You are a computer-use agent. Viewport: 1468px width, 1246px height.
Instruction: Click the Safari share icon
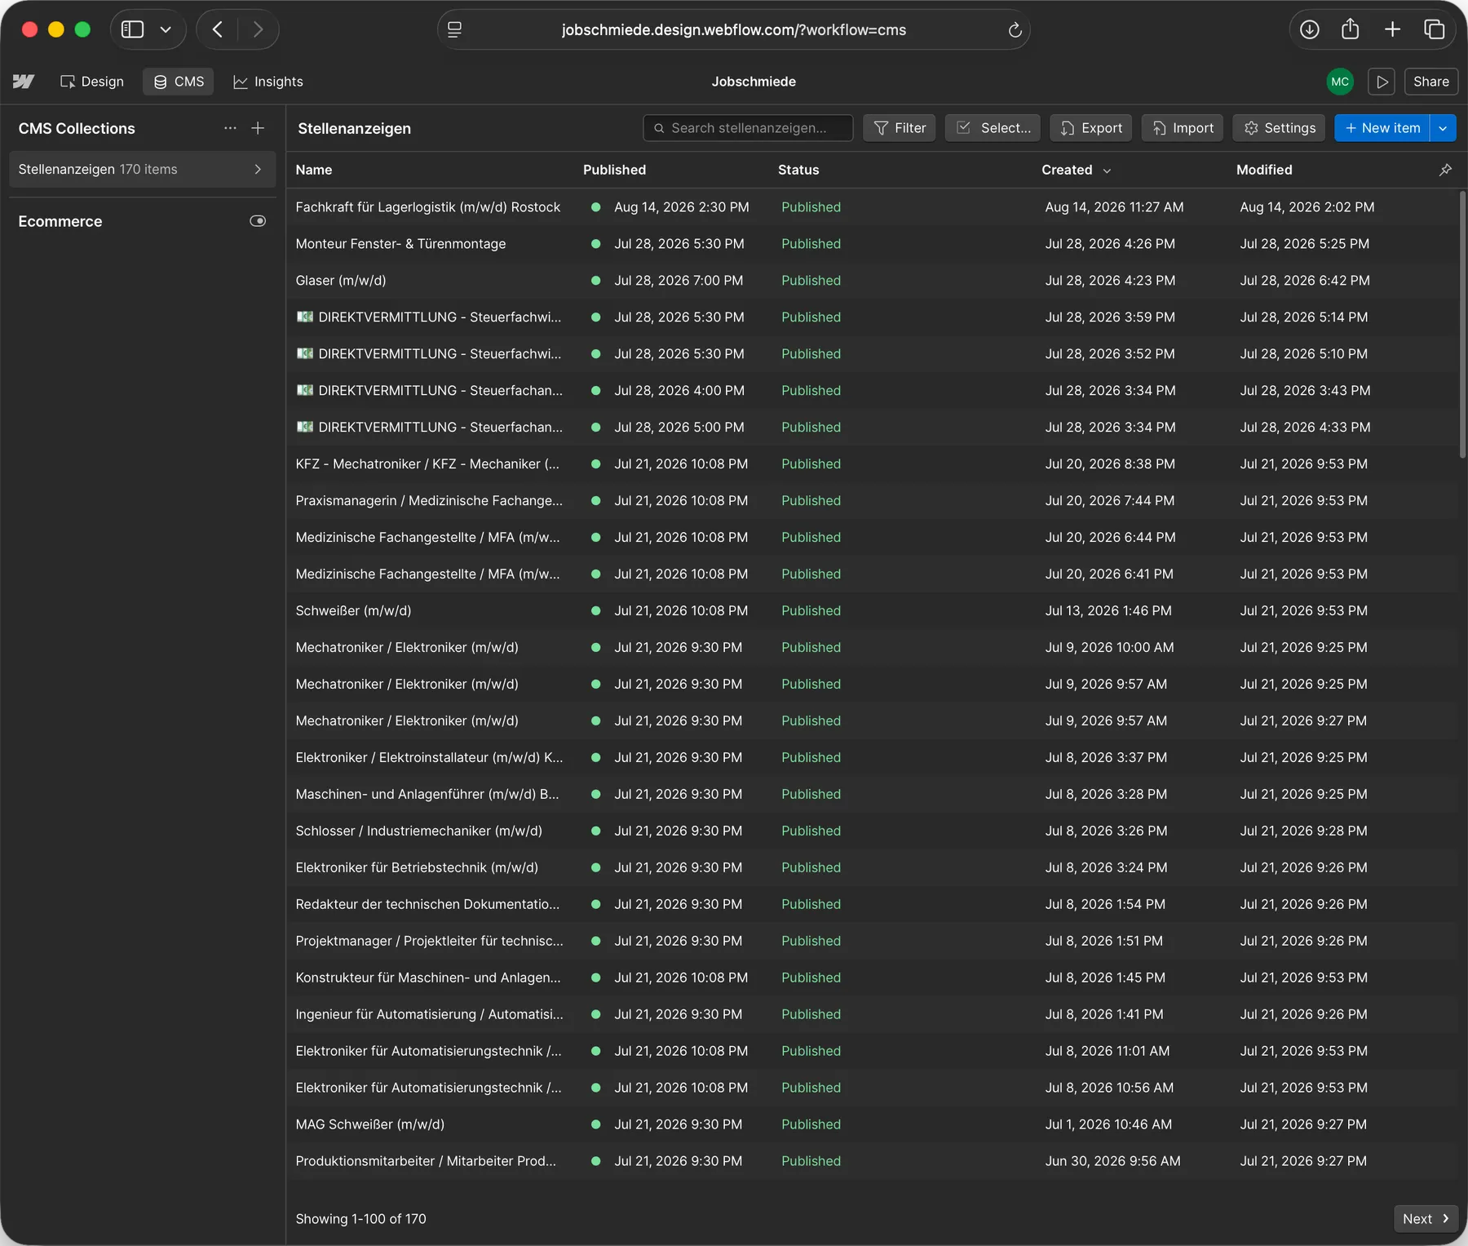(x=1351, y=29)
